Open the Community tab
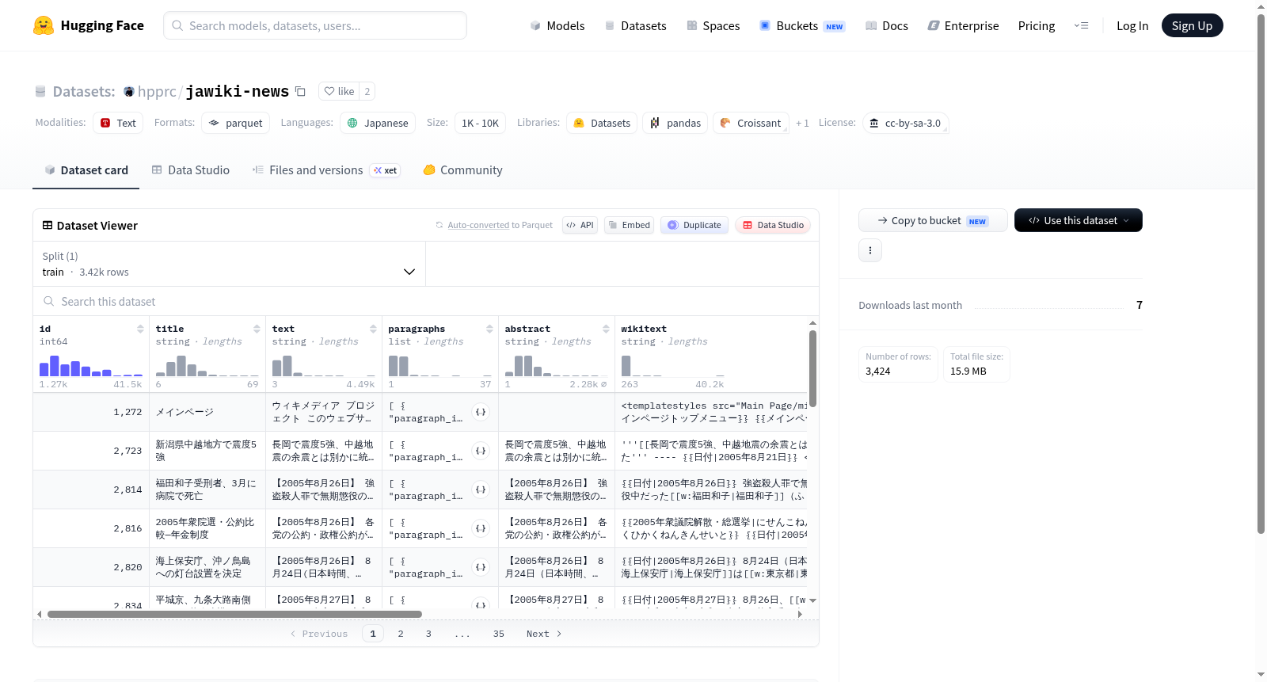 pyautogui.click(x=463, y=170)
